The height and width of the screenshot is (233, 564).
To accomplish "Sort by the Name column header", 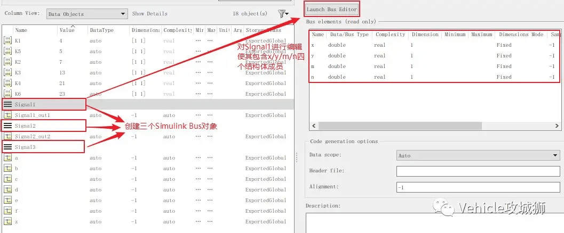I will click(x=21, y=30).
